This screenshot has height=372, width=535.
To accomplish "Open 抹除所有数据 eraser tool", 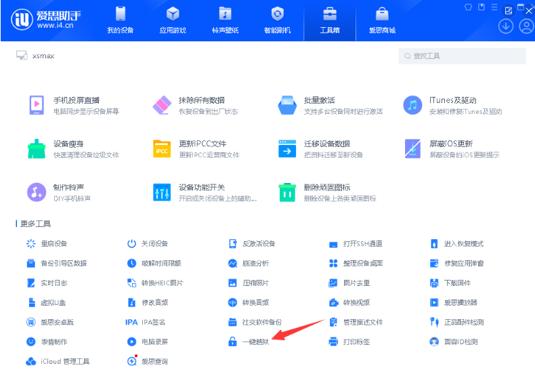I will 195,105.
